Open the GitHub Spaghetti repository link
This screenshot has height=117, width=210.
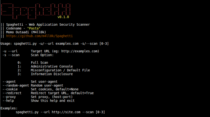coord(39,36)
